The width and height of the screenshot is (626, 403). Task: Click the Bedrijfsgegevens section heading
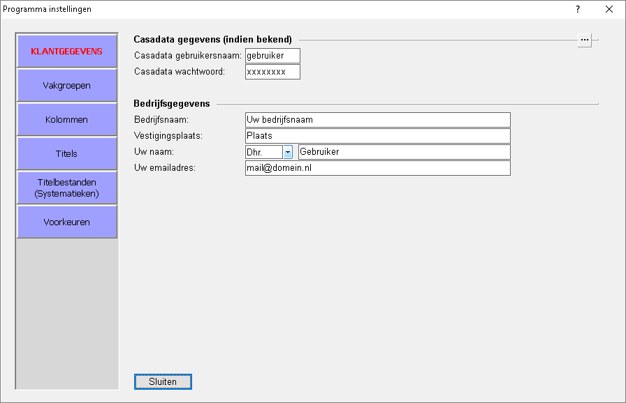point(171,104)
